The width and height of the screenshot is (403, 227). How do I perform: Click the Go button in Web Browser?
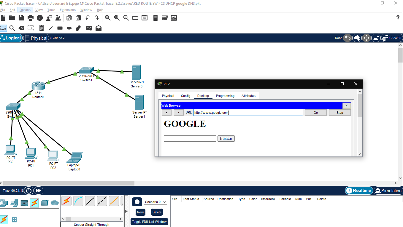pyautogui.click(x=316, y=113)
